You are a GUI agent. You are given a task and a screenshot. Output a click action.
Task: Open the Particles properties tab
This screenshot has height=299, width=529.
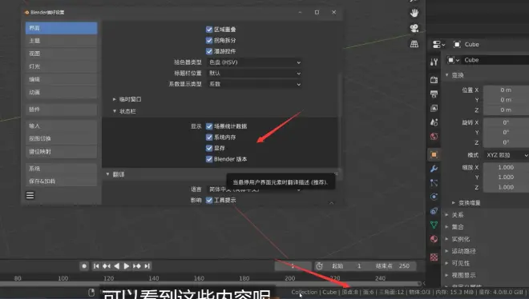pyautogui.click(x=434, y=182)
